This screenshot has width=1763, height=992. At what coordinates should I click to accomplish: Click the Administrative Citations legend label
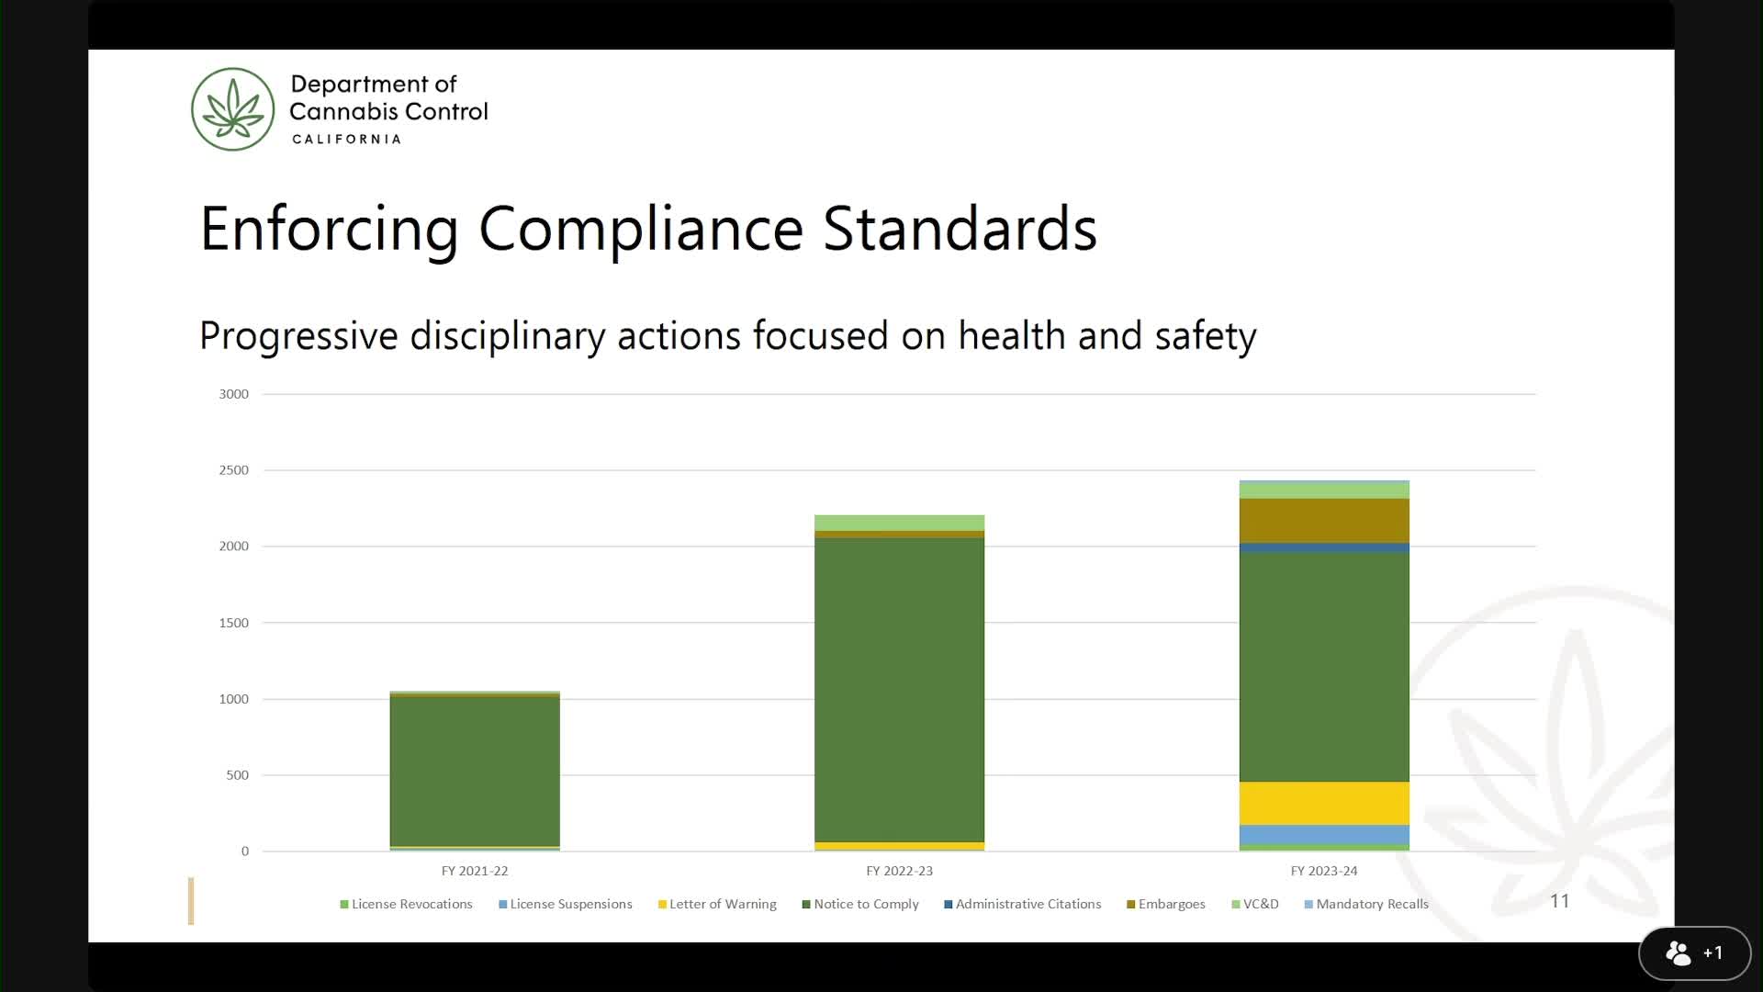1027,904
